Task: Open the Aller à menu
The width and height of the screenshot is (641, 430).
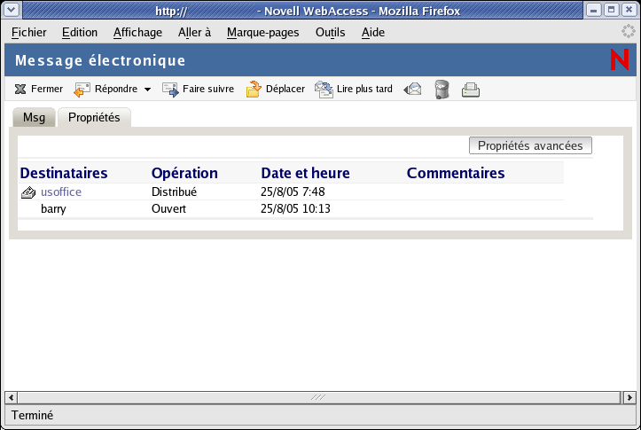Action: [x=194, y=32]
